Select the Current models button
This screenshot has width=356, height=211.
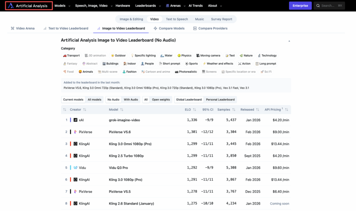click(x=73, y=100)
